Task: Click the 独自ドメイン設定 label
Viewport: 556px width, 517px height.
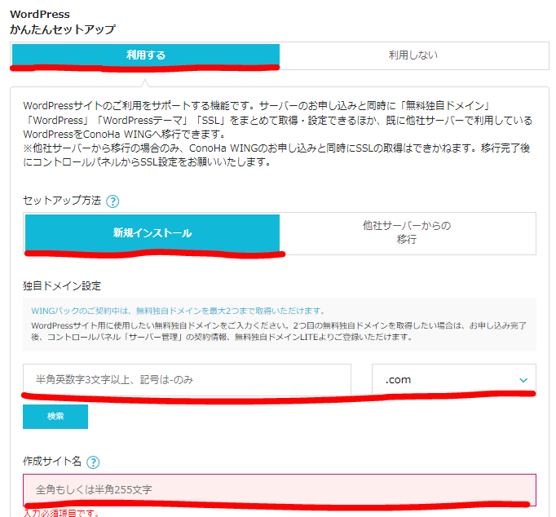Action: 62,285
